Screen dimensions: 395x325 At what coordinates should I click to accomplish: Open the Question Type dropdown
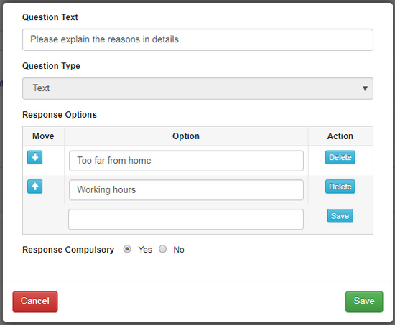click(x=197, y=88)
